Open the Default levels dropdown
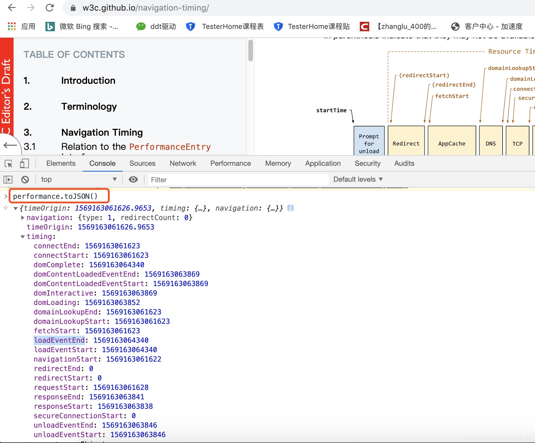The height and width of the screenshot is (443, 535). tap(358, 179)
